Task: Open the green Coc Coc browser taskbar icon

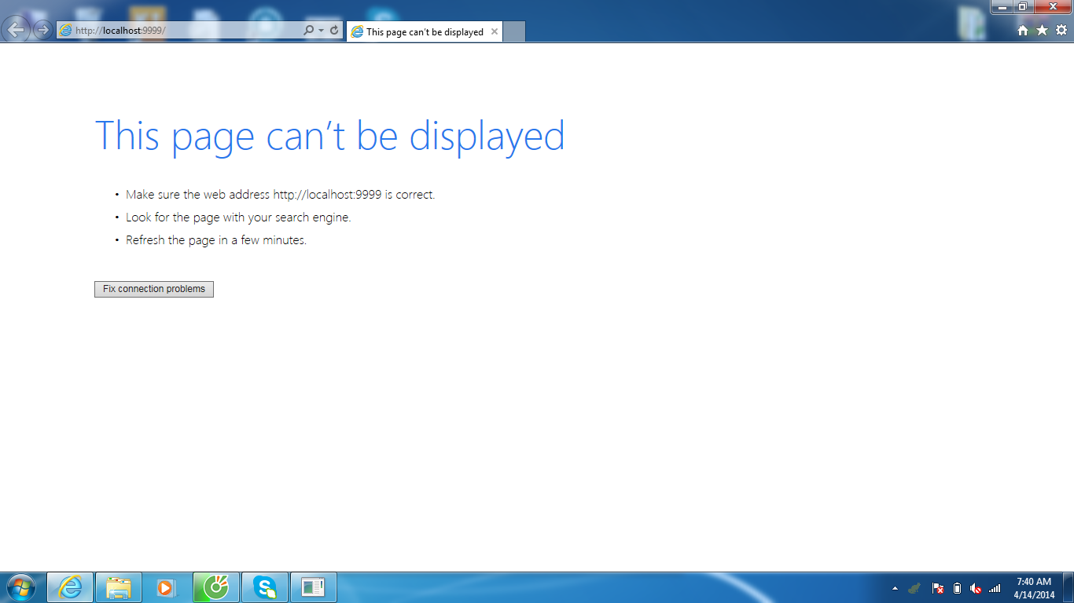Action: 216,587
